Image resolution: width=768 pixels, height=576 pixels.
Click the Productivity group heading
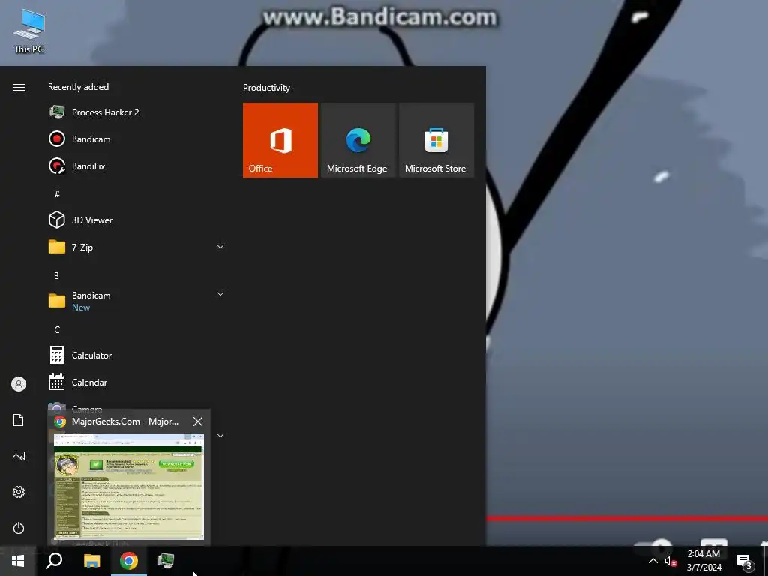[266, 88]
